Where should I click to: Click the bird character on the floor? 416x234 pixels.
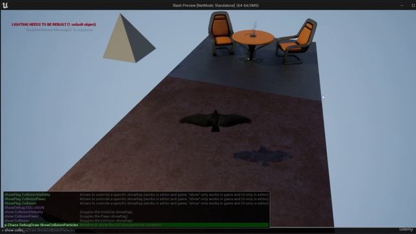(215, 121)
